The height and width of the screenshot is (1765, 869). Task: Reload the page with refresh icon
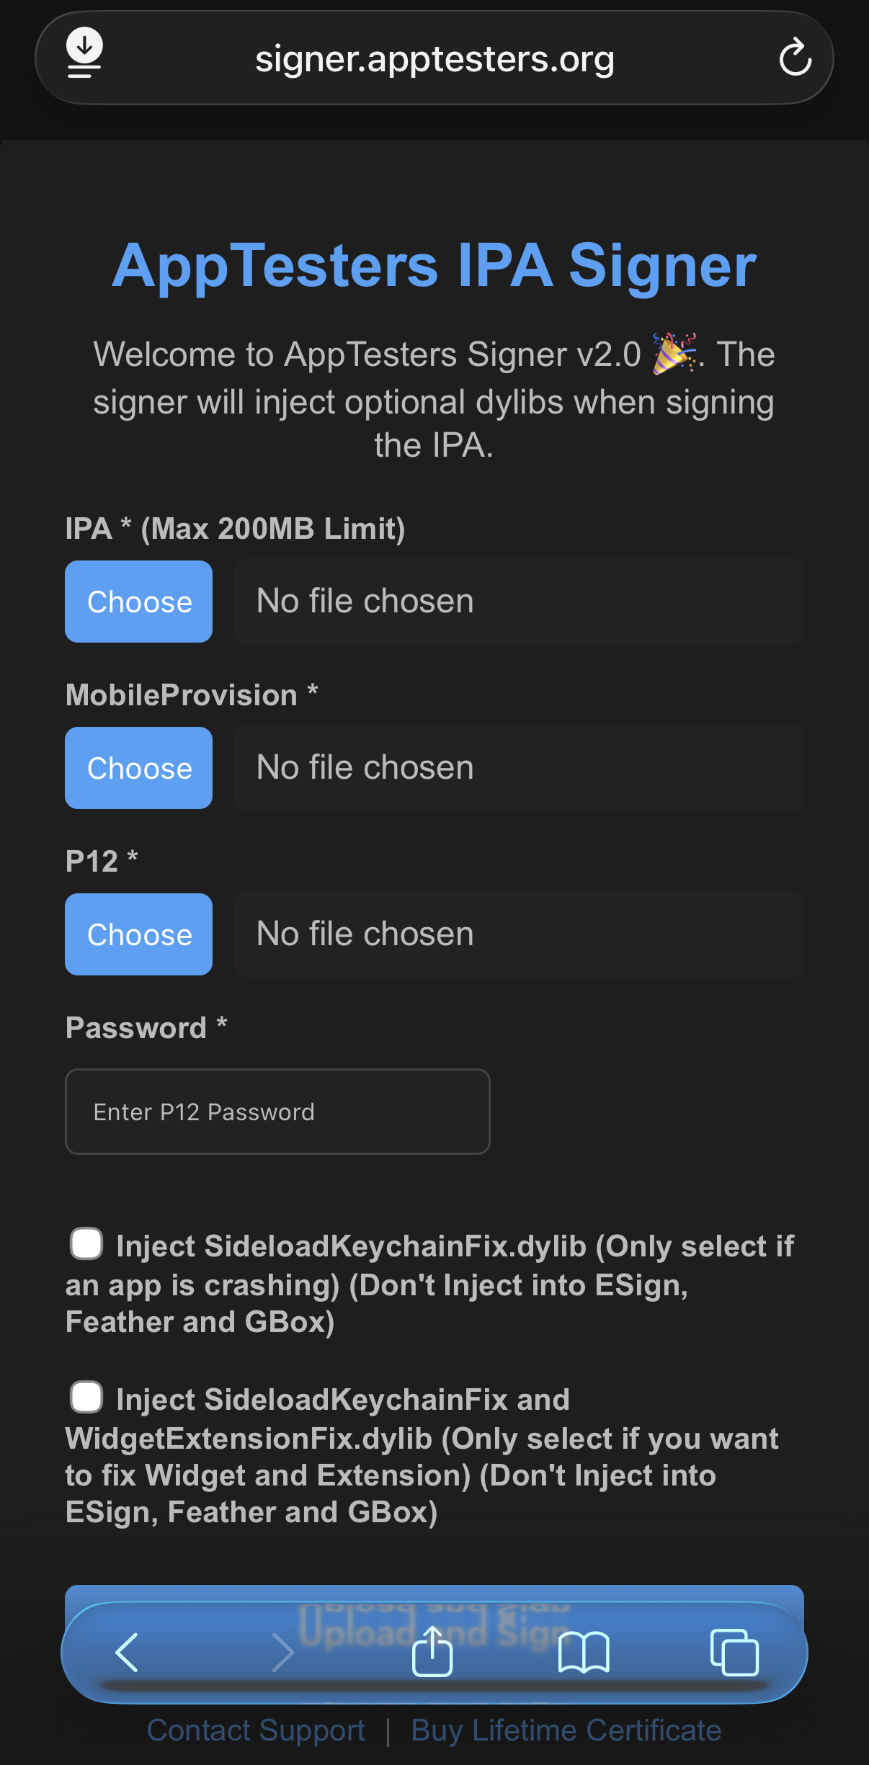(x=795, y=58)
